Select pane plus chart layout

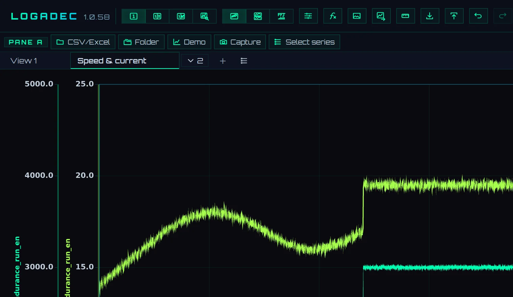181,16
